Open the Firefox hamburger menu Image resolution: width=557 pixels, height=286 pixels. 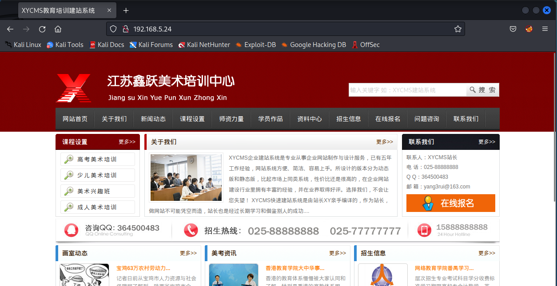(x=545, y=29)
